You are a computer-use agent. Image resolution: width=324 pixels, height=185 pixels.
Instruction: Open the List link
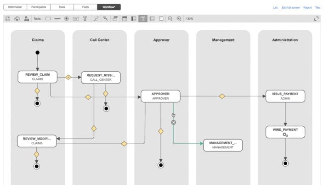click(x=275, y=7)
